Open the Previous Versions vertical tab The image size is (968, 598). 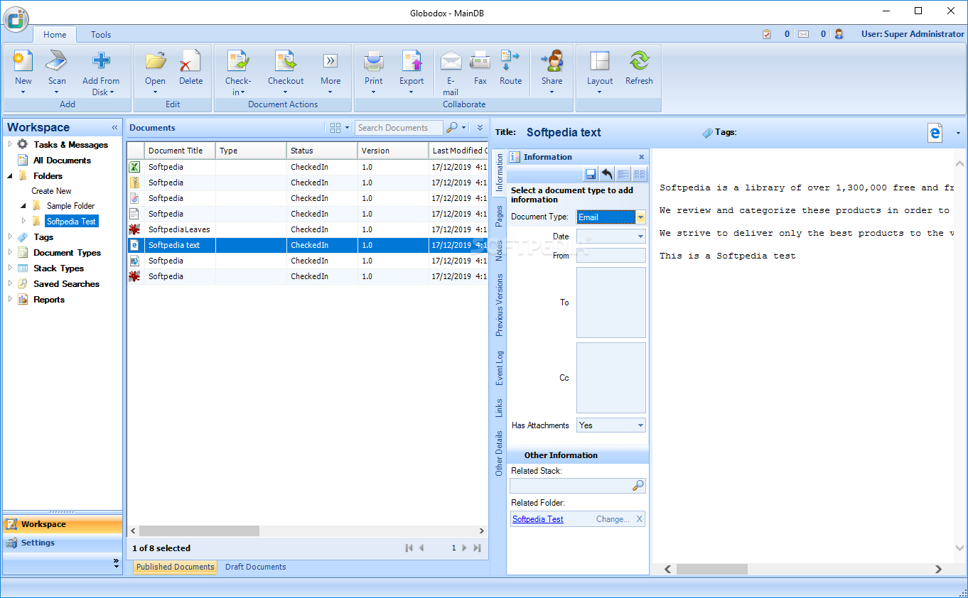499,305
